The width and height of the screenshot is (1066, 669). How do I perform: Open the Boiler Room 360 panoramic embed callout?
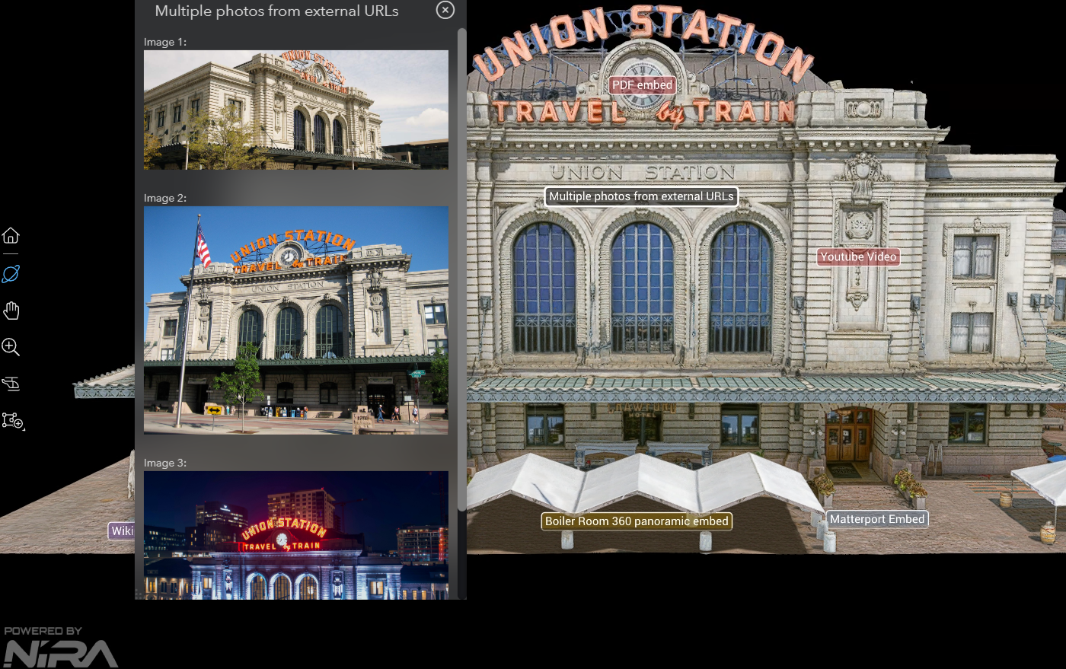tap(637, 521)
